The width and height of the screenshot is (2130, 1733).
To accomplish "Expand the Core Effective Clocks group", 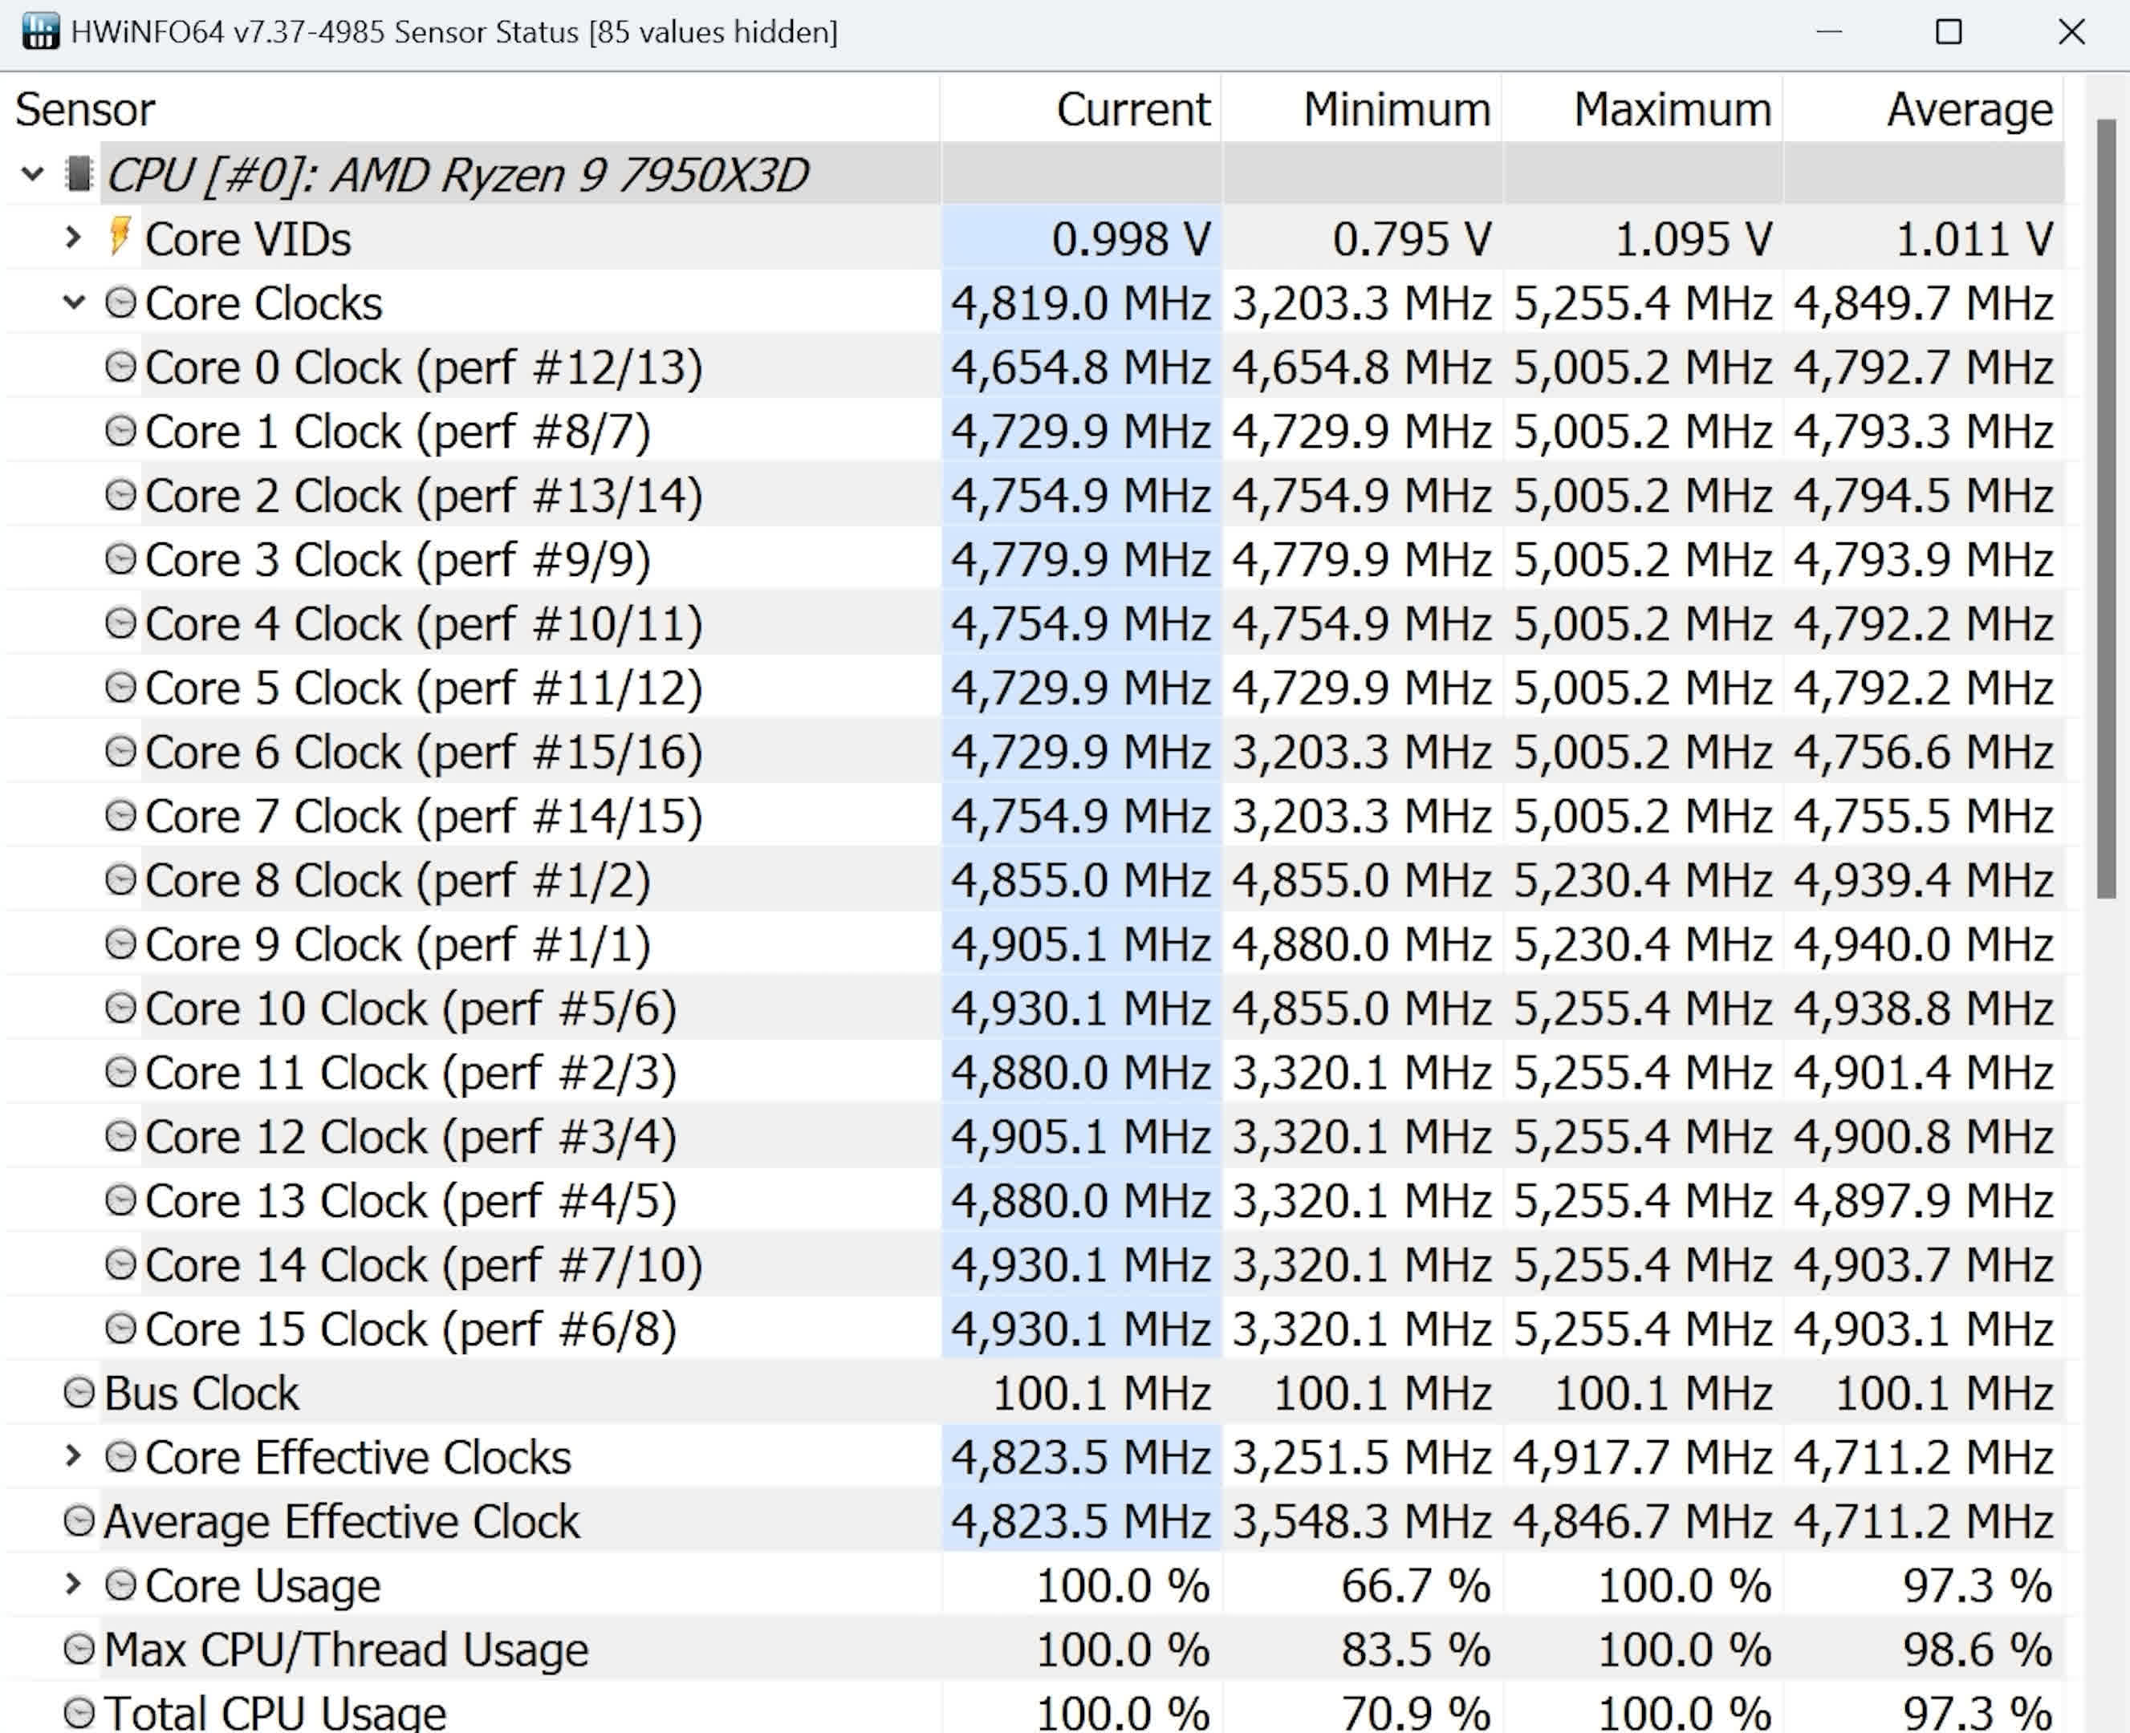I will (73, 1456).
